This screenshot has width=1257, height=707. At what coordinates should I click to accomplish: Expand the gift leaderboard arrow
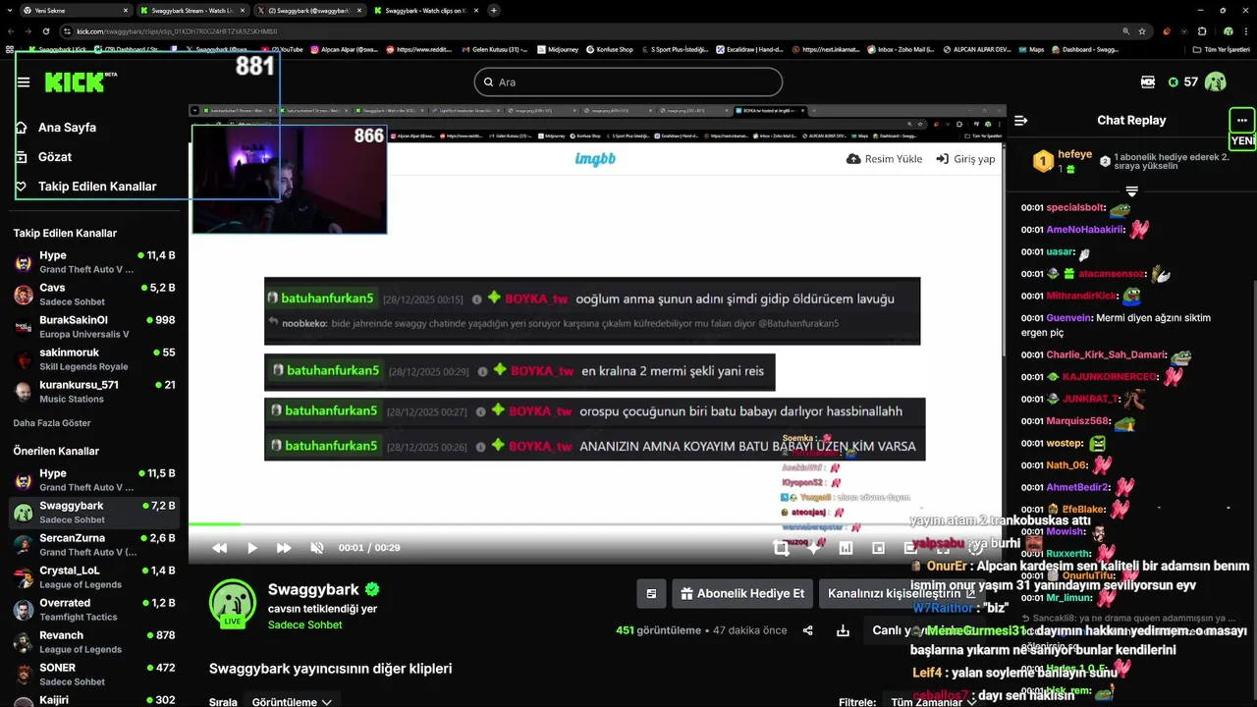point(1131,190)
